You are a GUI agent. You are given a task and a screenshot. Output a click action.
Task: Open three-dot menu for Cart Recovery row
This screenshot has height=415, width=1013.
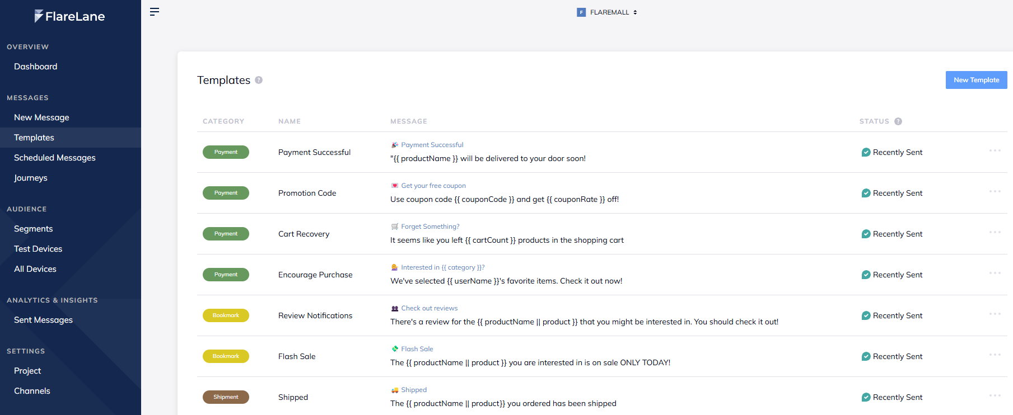[995, 232]
